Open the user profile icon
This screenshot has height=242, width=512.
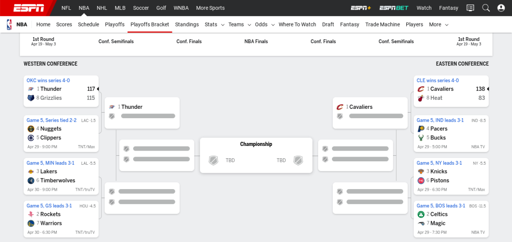click(501, 8)
